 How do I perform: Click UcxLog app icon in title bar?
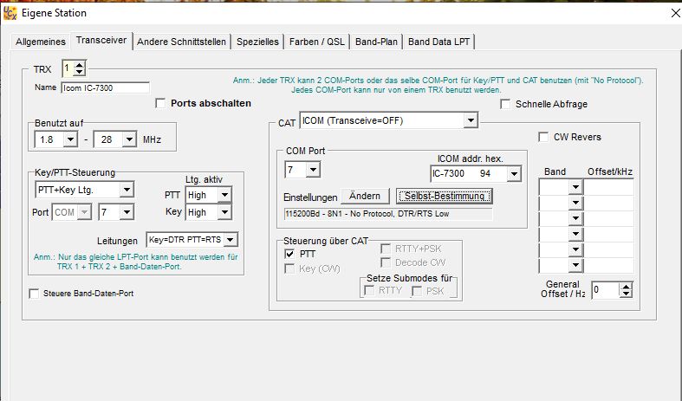coord(10,13)
